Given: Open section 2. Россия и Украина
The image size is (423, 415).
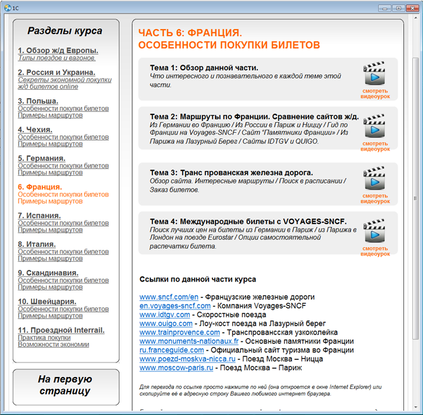Looking at the screenshot, I should pos(56,72).
